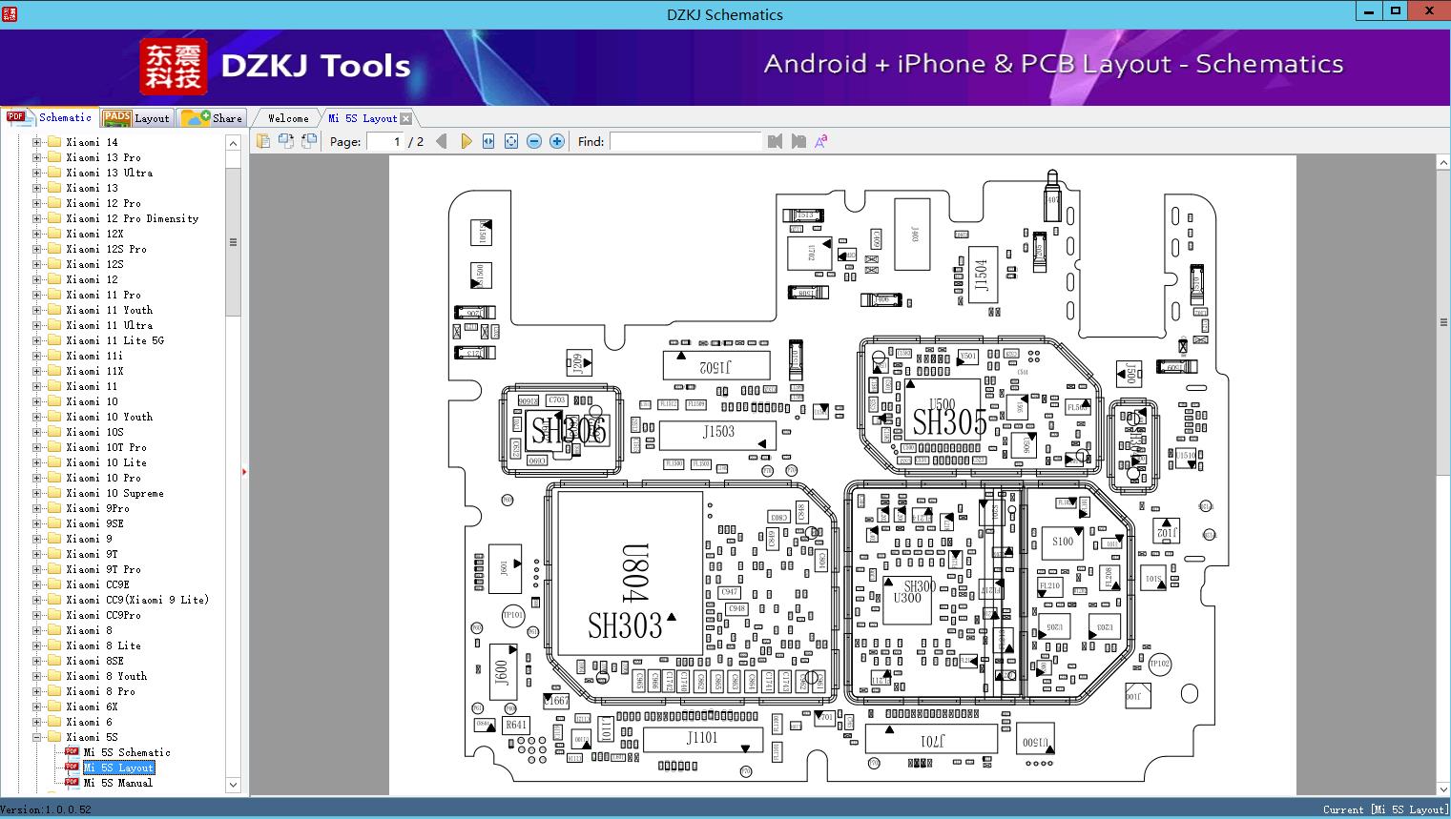Viewport: 1451px width, 819px height.
Task: Expand the Xiaomi CC9(Xiaomi 9 Lite) folder
Action: coord(37,600)
